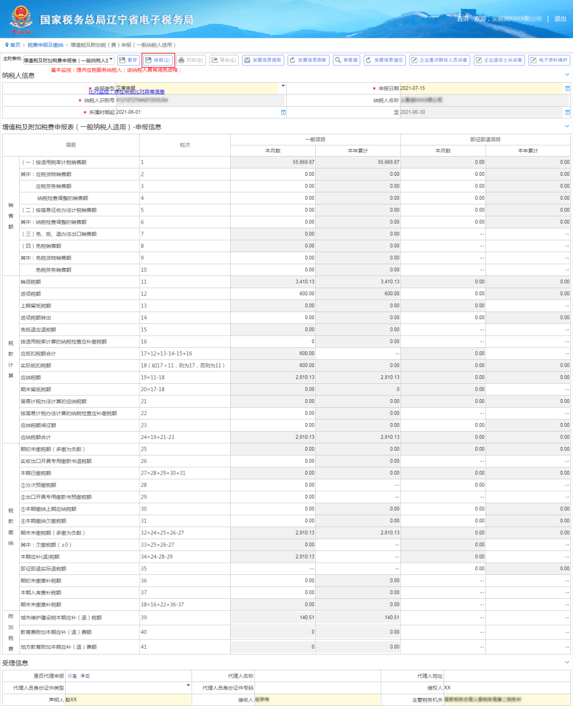Open 企业退役士兵采集 form
Screen dimensions: 573x706
point(500,61)
